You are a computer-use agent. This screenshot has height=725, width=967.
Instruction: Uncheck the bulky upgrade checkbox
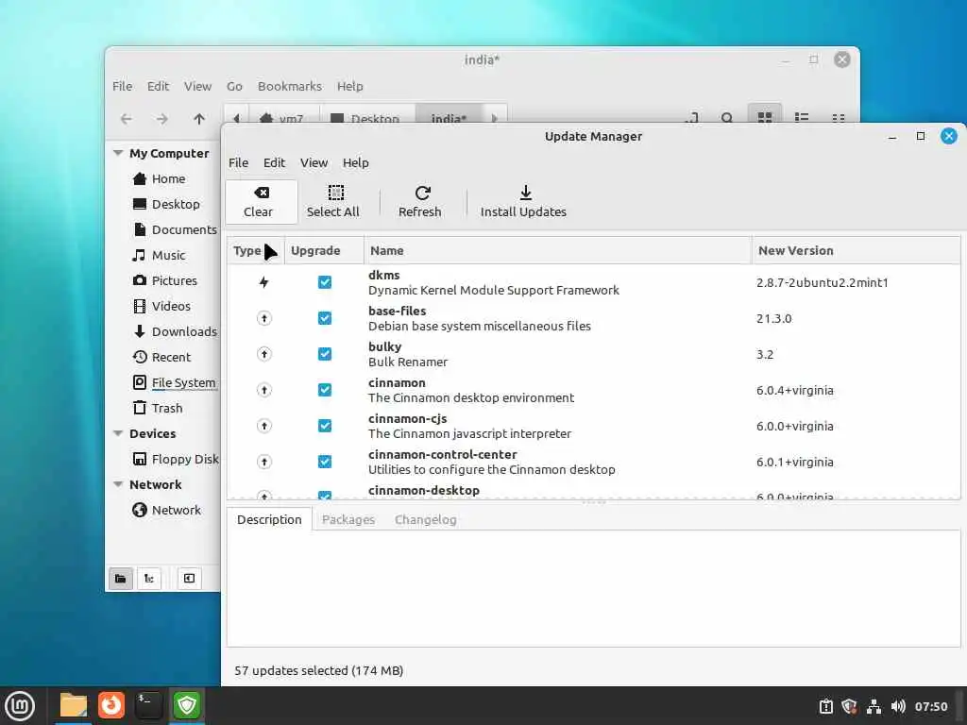tap(325, 354)
